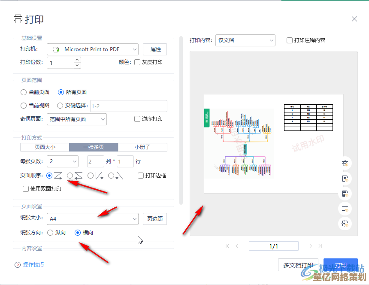Viewport: 369px width, 285px height.
Task: Tick the 打印边框 checkbox
Action: (141, 176)
